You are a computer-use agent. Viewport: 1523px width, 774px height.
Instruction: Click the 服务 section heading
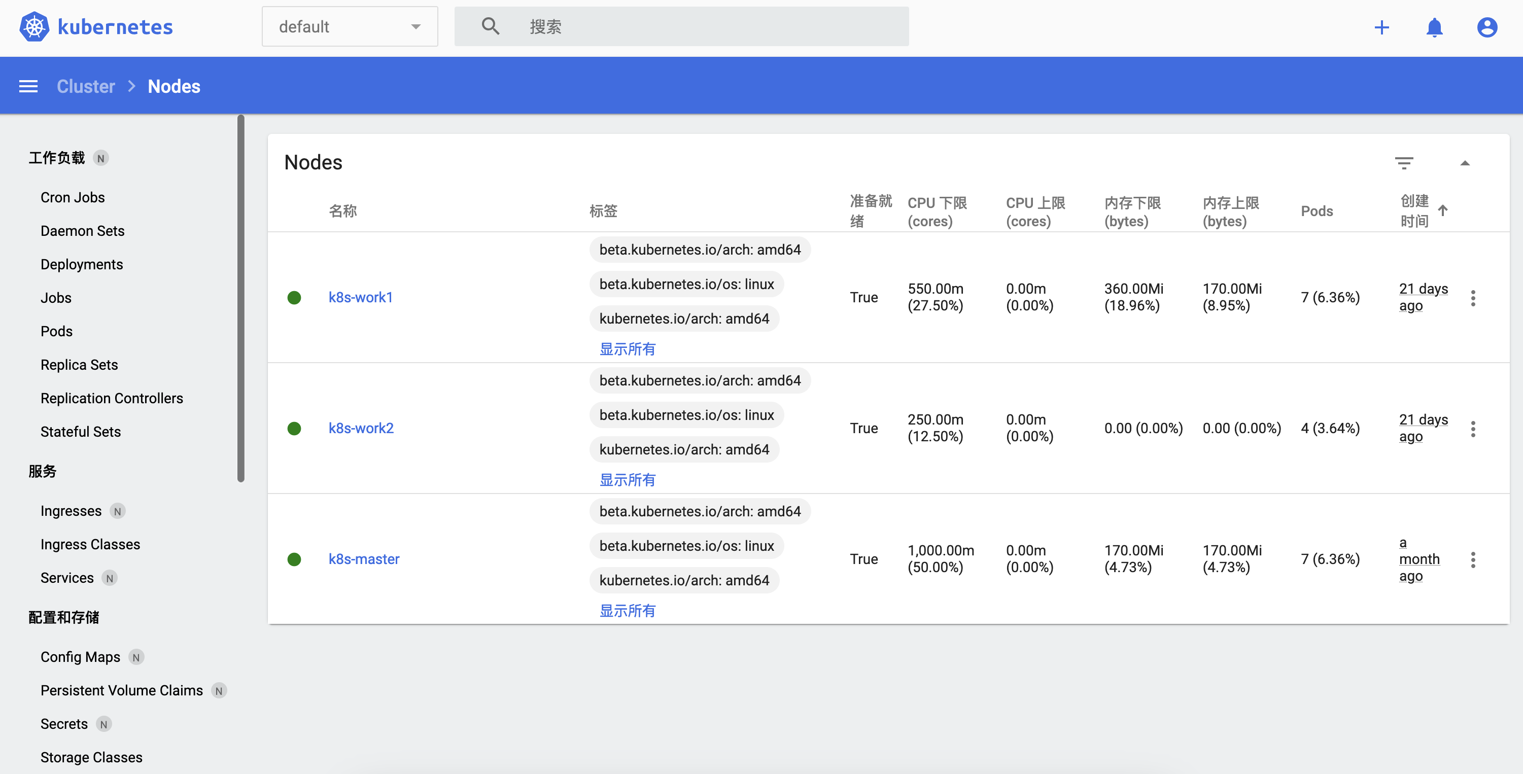43,471
